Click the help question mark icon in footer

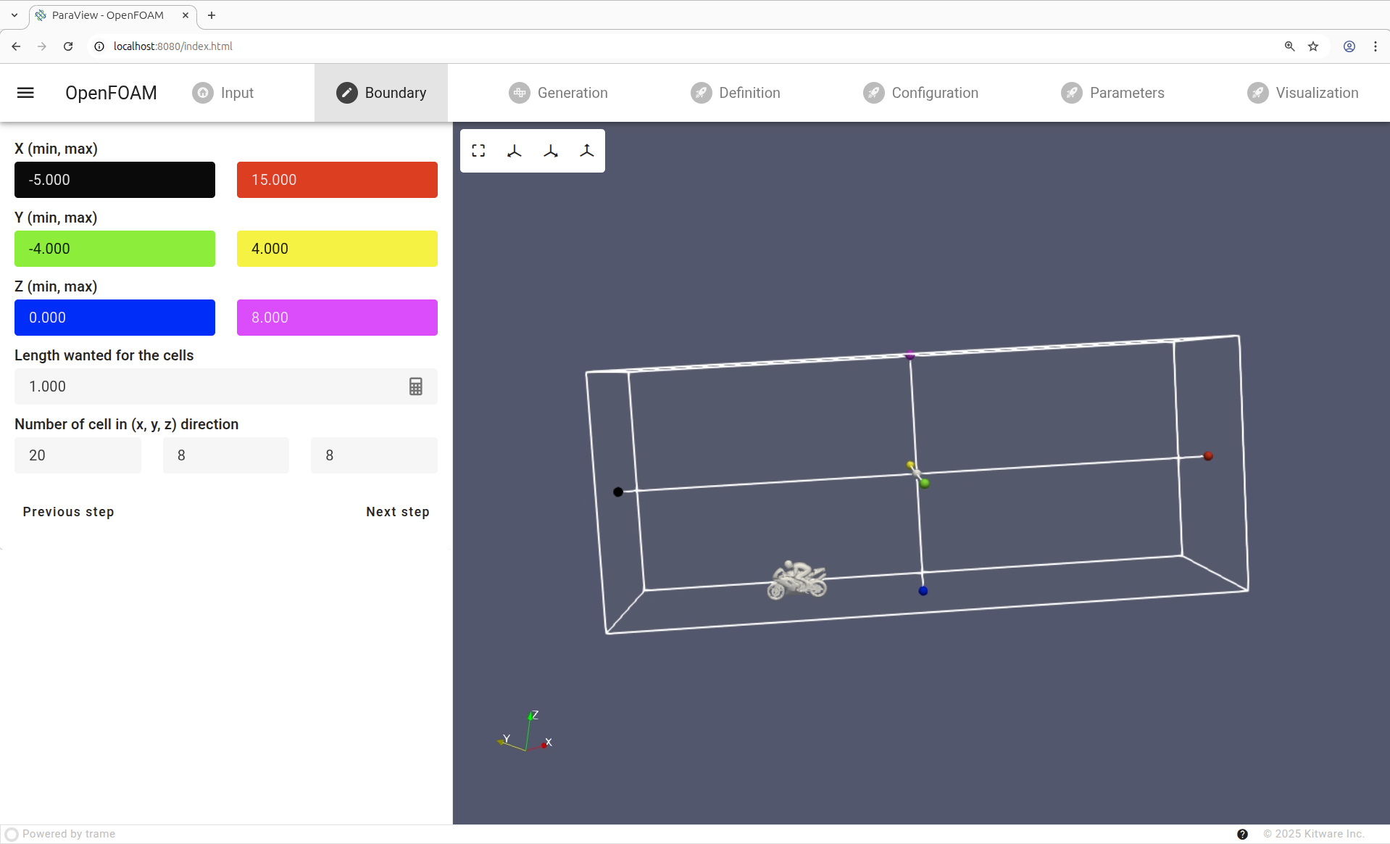(x=1242, y=834)
